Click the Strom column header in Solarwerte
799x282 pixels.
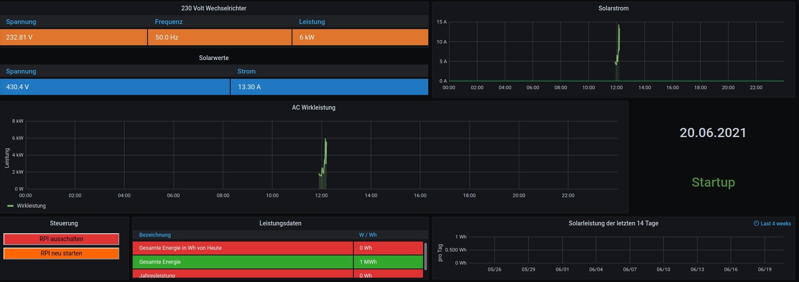[x=246, y=71]
